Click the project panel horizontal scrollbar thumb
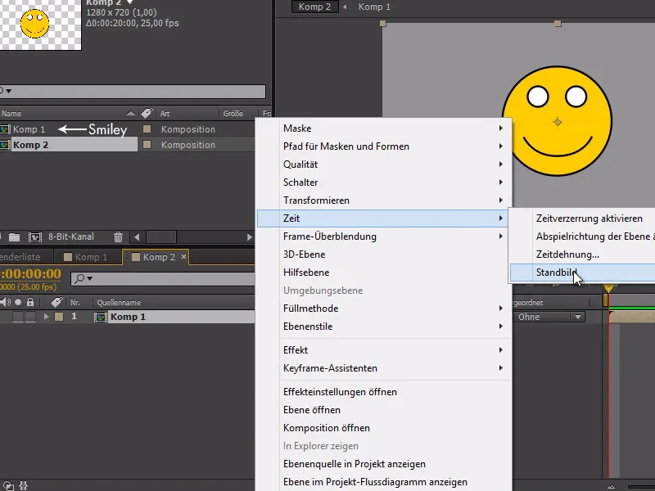Image resolution: width=655 pixels, height=491 pixels. [x=160, y=237]
